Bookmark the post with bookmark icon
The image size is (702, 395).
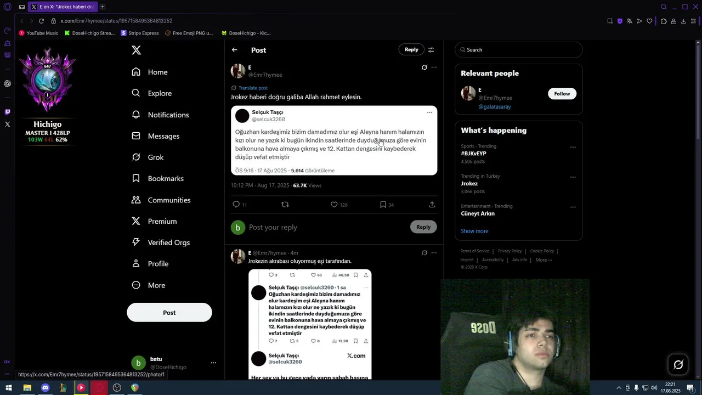pyautogui.click(x=383, y=205)
